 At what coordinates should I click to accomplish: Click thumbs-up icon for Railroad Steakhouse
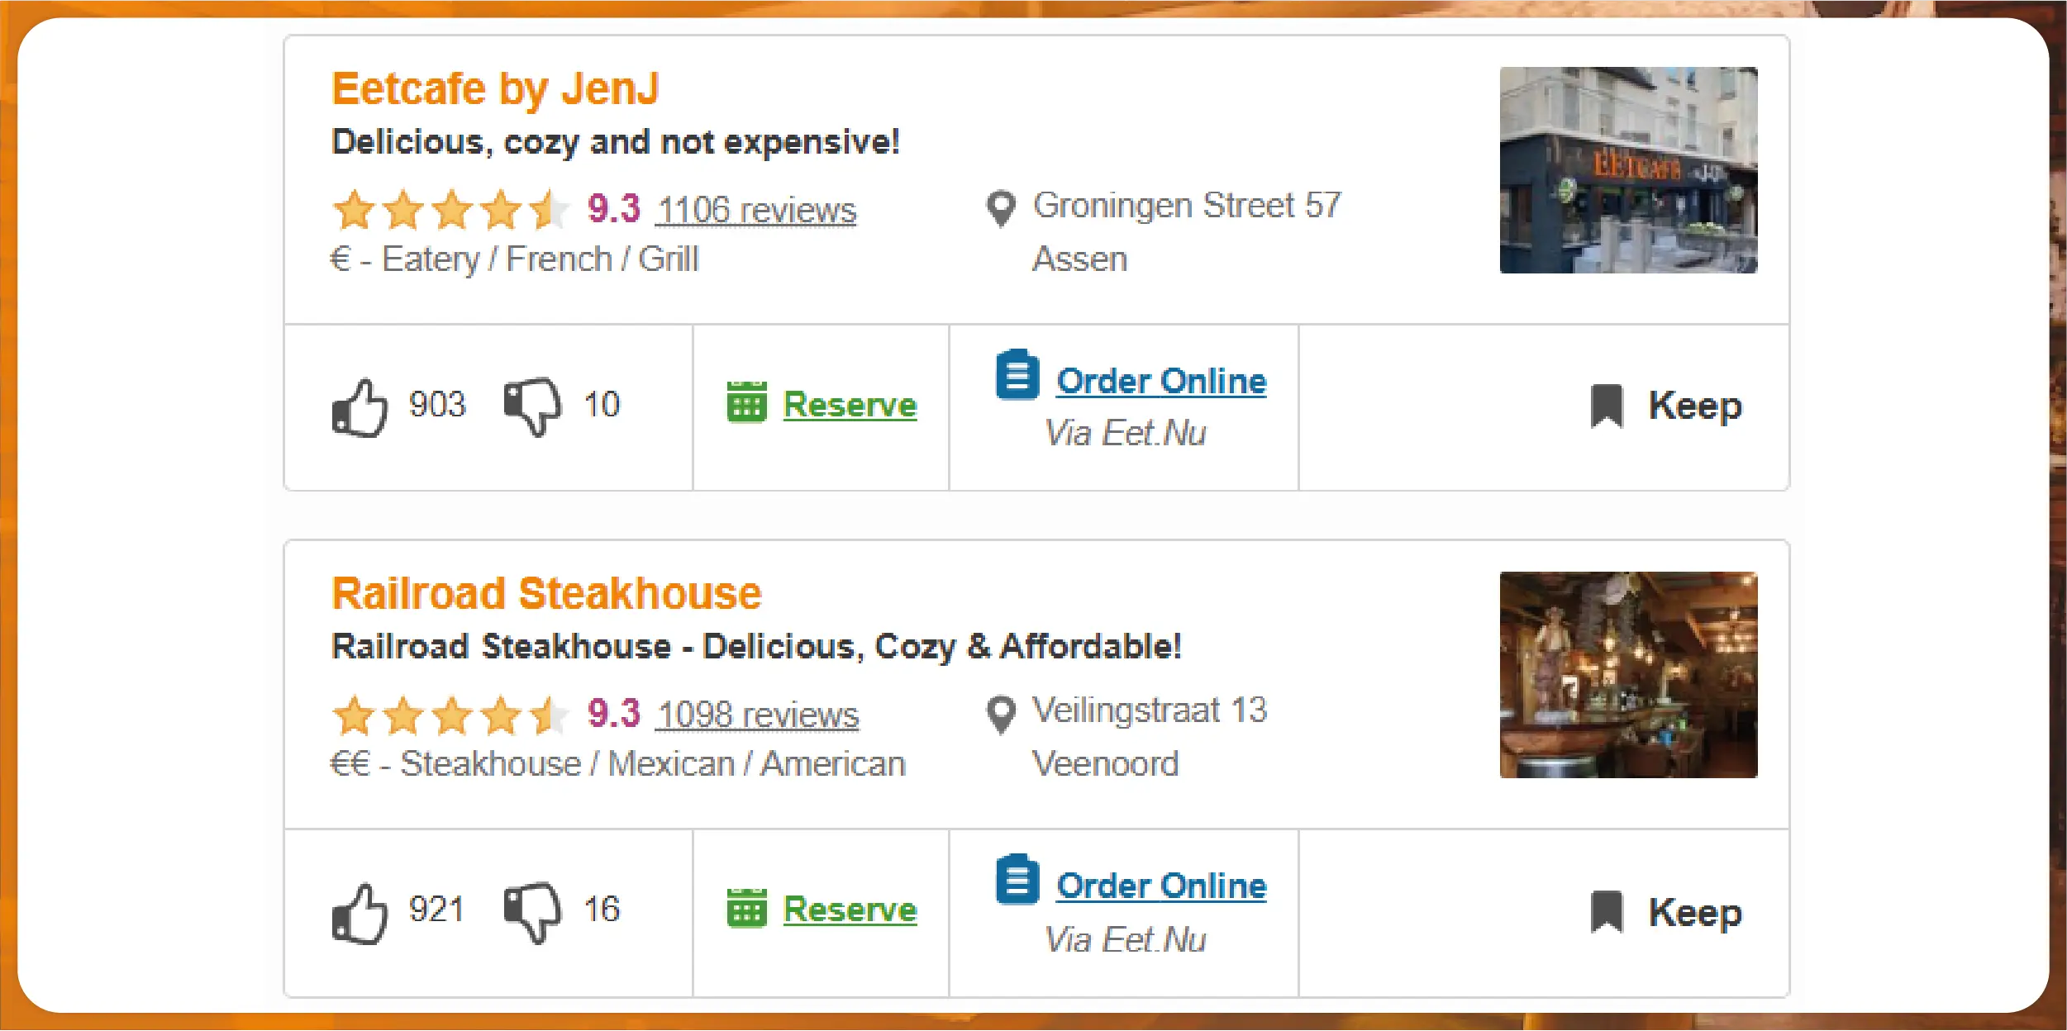360,913
